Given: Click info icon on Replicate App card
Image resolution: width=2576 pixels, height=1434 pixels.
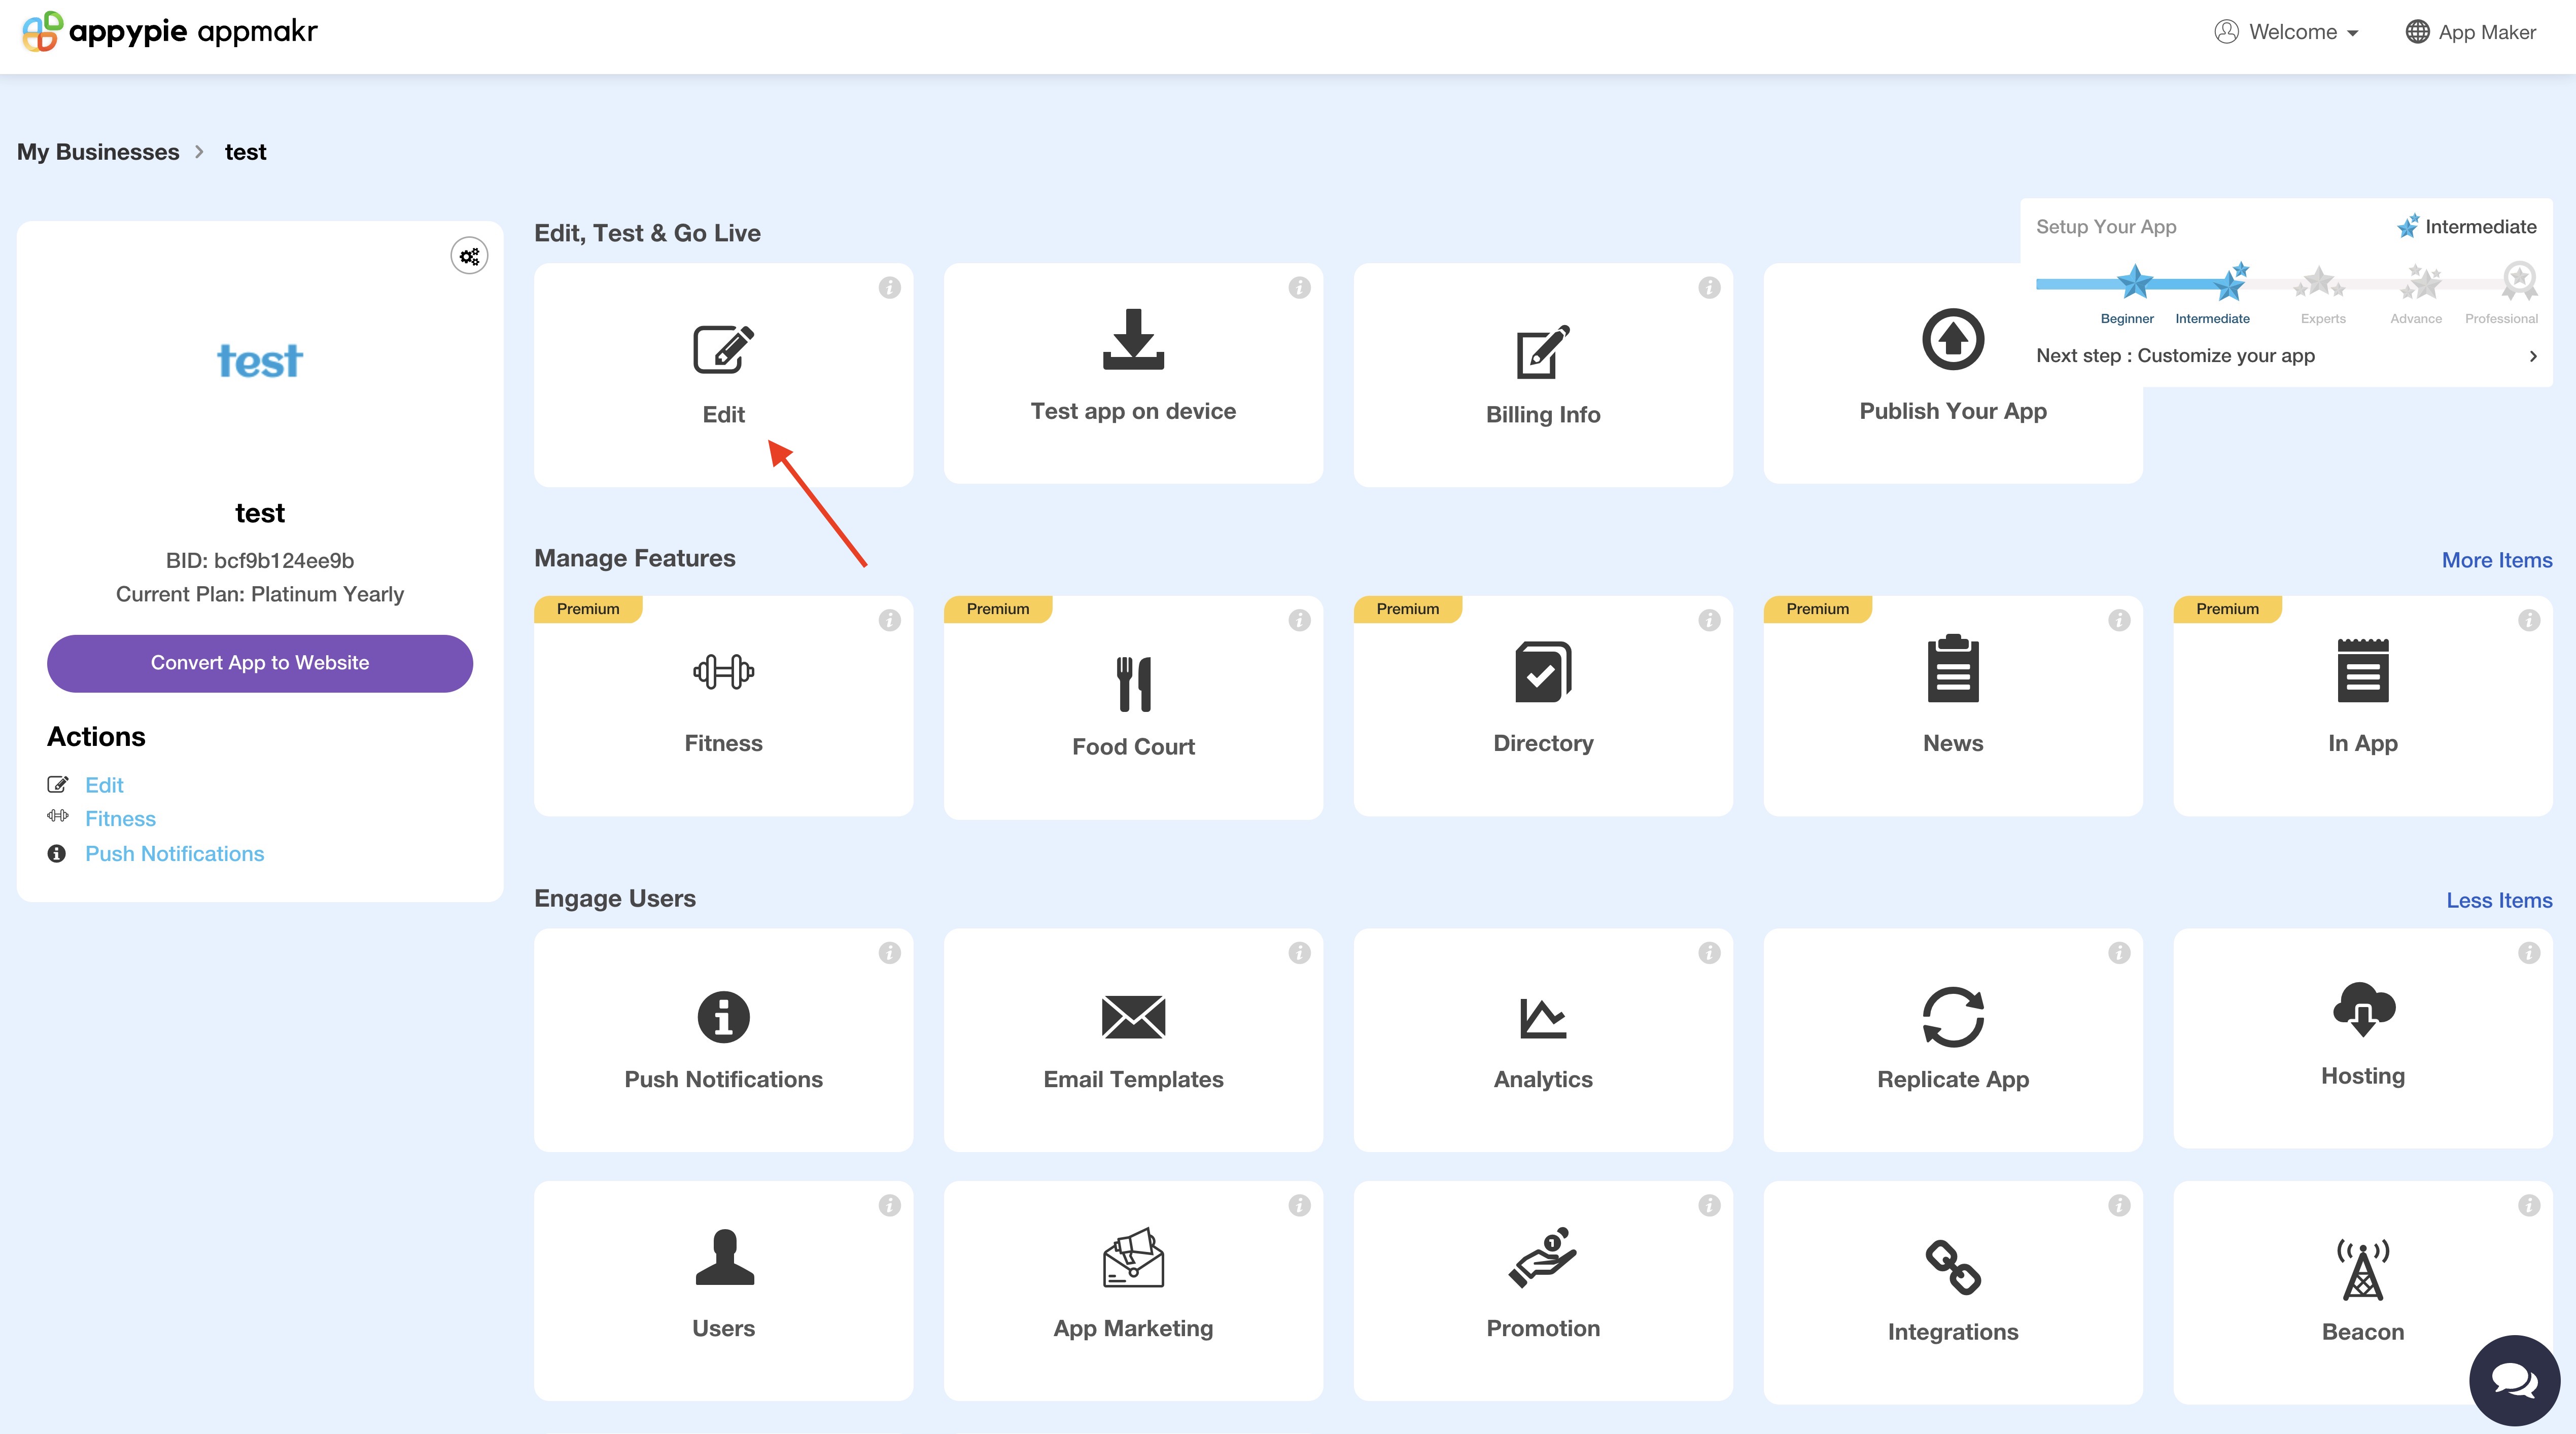Looking at the screenshot, I should (2119, 953).
